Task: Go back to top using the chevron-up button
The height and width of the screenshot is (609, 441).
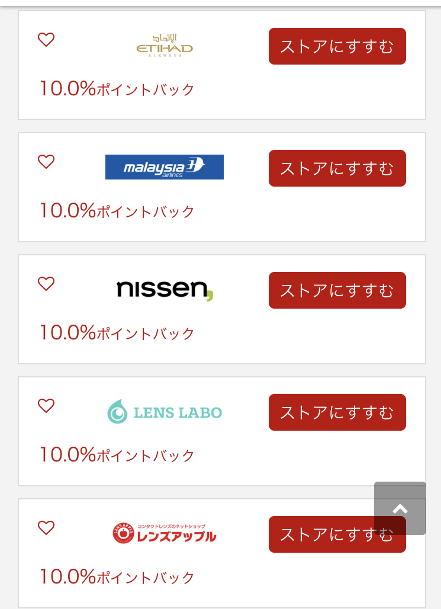Action: pyautogui.click(x=400, y=508)
